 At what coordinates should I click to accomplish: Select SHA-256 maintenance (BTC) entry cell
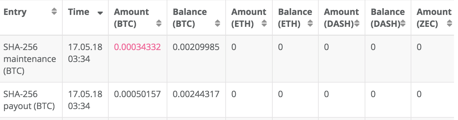(x=30, y=59)
